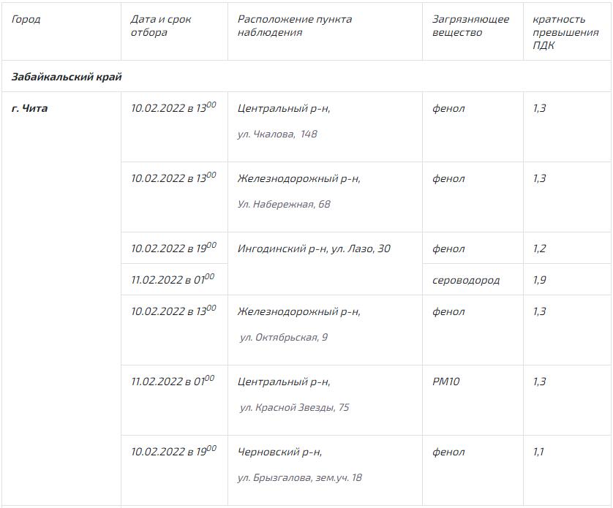Click the Дата и срок отбора header
The width and height of the screenshot is (613, 508).
[161, 26]
